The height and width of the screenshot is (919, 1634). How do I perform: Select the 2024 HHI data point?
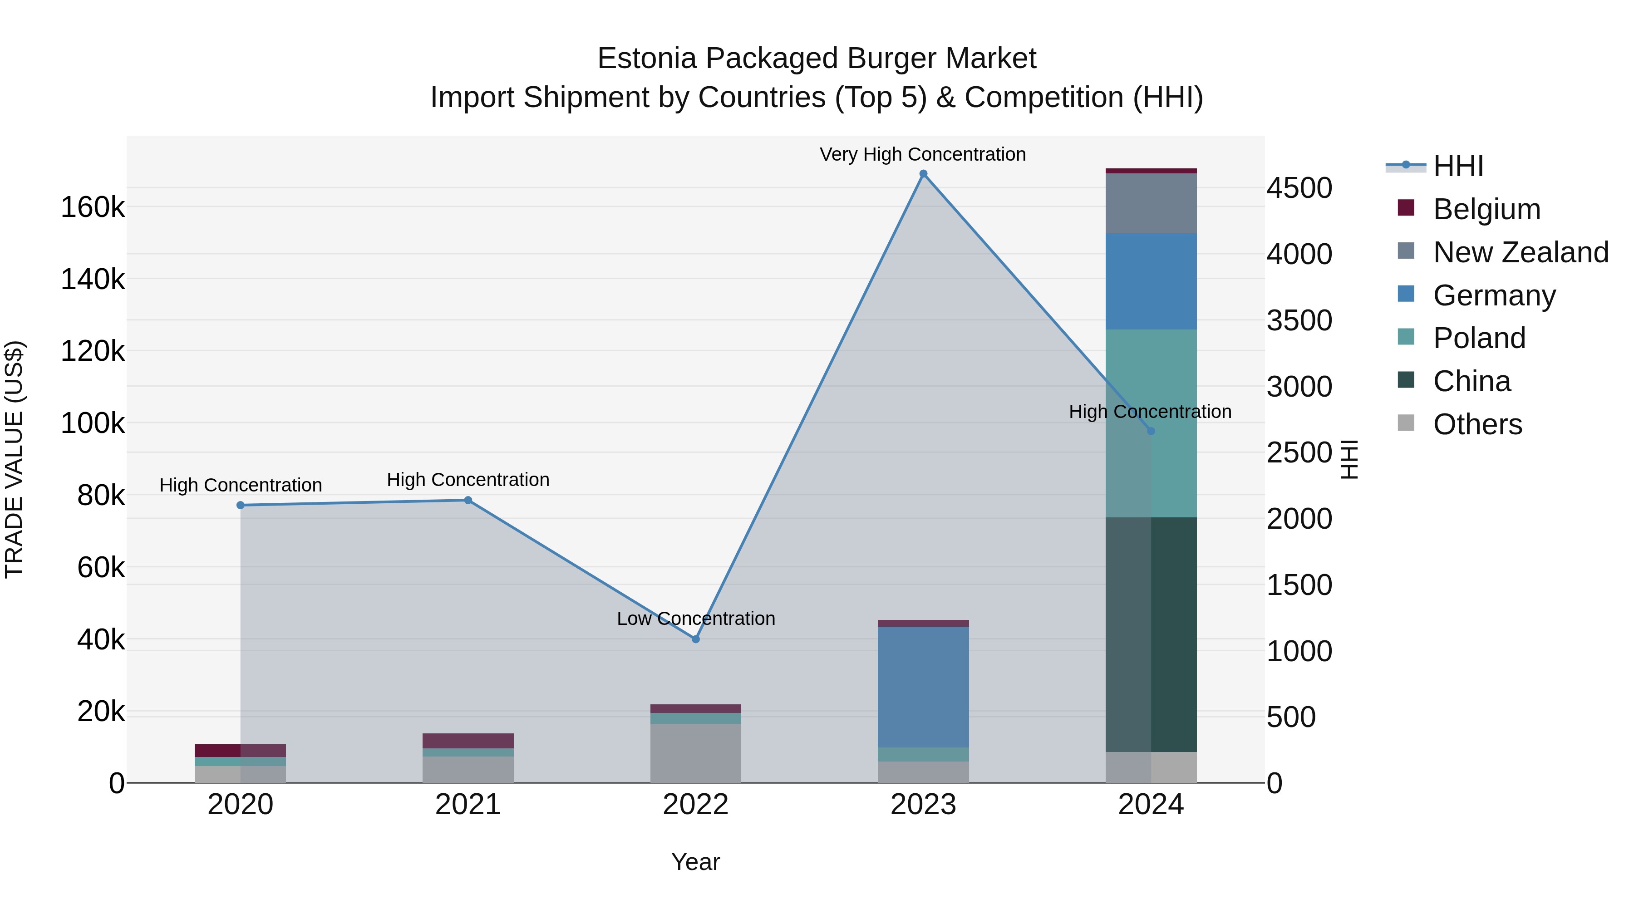click(x=1151, y=431)
